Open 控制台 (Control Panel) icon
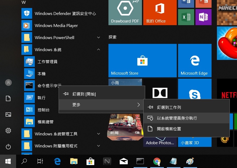The width and height of the screenshot is (237, 168). pos(29,110)
